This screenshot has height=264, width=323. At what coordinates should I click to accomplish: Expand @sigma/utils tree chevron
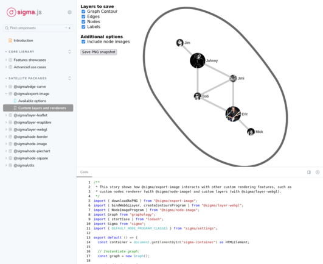(x=6, y=165)
